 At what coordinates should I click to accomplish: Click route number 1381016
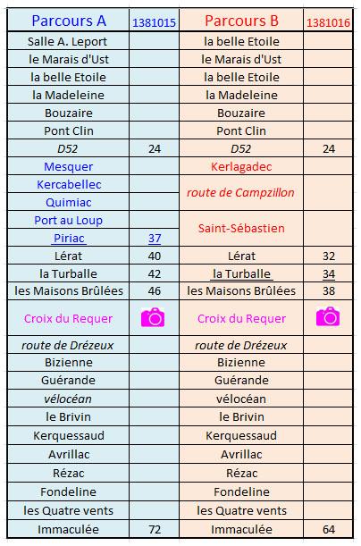pos(328,22)
